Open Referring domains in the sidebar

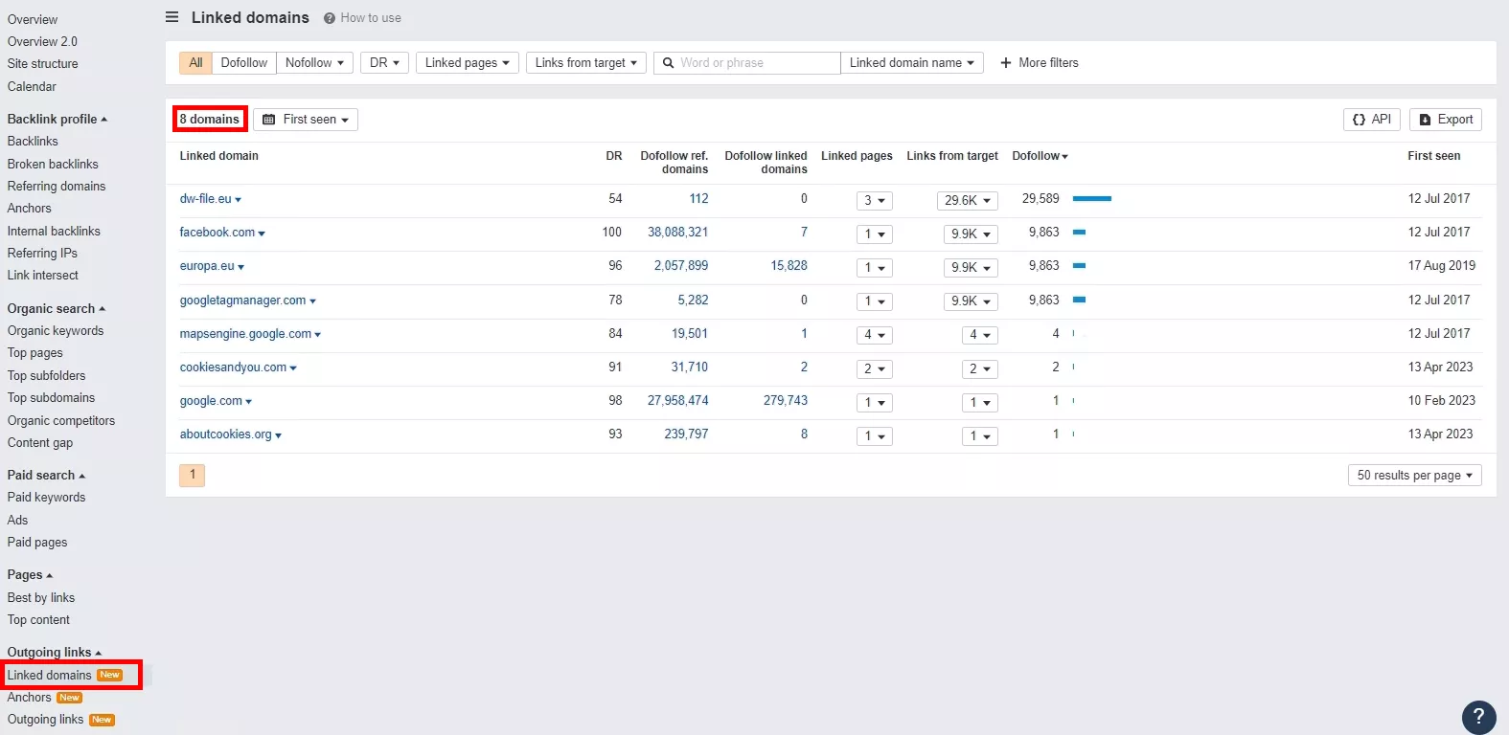click(x=57, y=187)
